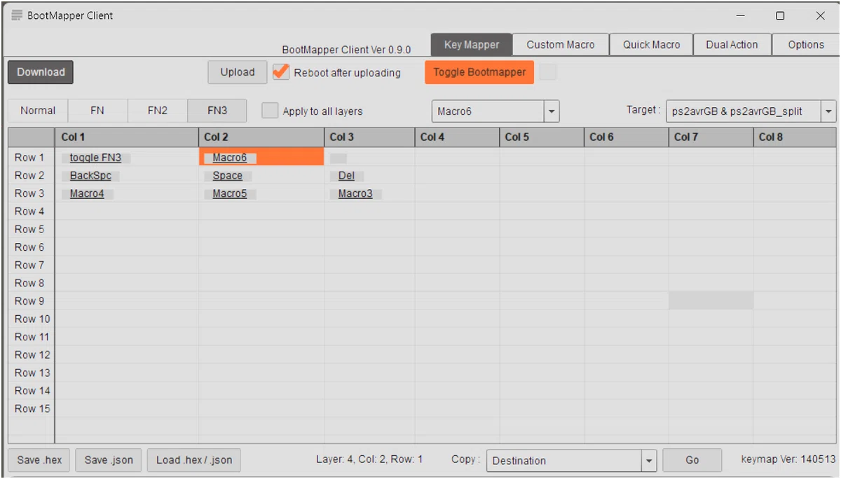Select the highlighted Macro6 cell
This screenshot has height=479, width=841.
tap(261, 158)
